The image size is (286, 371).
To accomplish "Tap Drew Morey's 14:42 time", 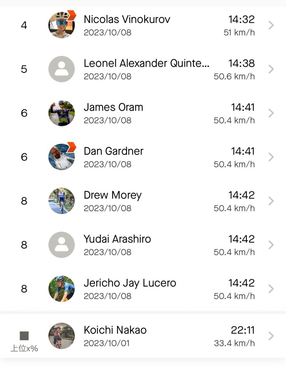I will tap(241, 195).
